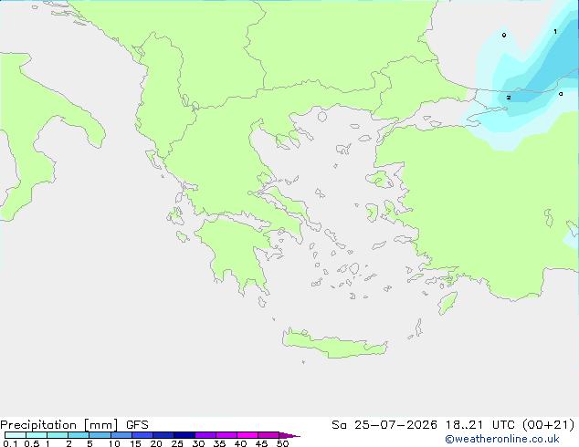Click the 'Precipitation [mm]' title text
This screenshot has height=447, width=579.
click(59, 425)
